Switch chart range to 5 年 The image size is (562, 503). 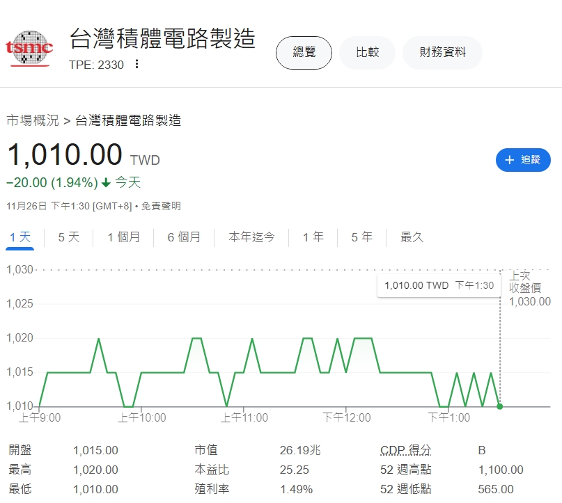tap(362, 237)
